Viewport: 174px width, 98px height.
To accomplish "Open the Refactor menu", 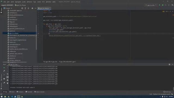I will pos(29,2).
